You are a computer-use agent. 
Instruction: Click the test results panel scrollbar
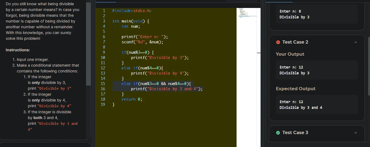pyautogui.click(x=369, y=66)
